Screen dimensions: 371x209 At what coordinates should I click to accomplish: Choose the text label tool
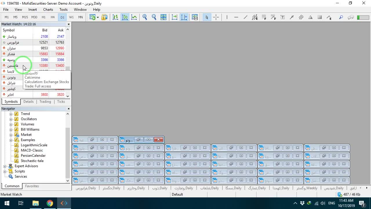coord(283,17)
